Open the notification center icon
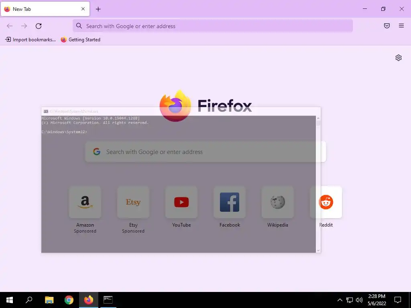 (x=398, y=300)
